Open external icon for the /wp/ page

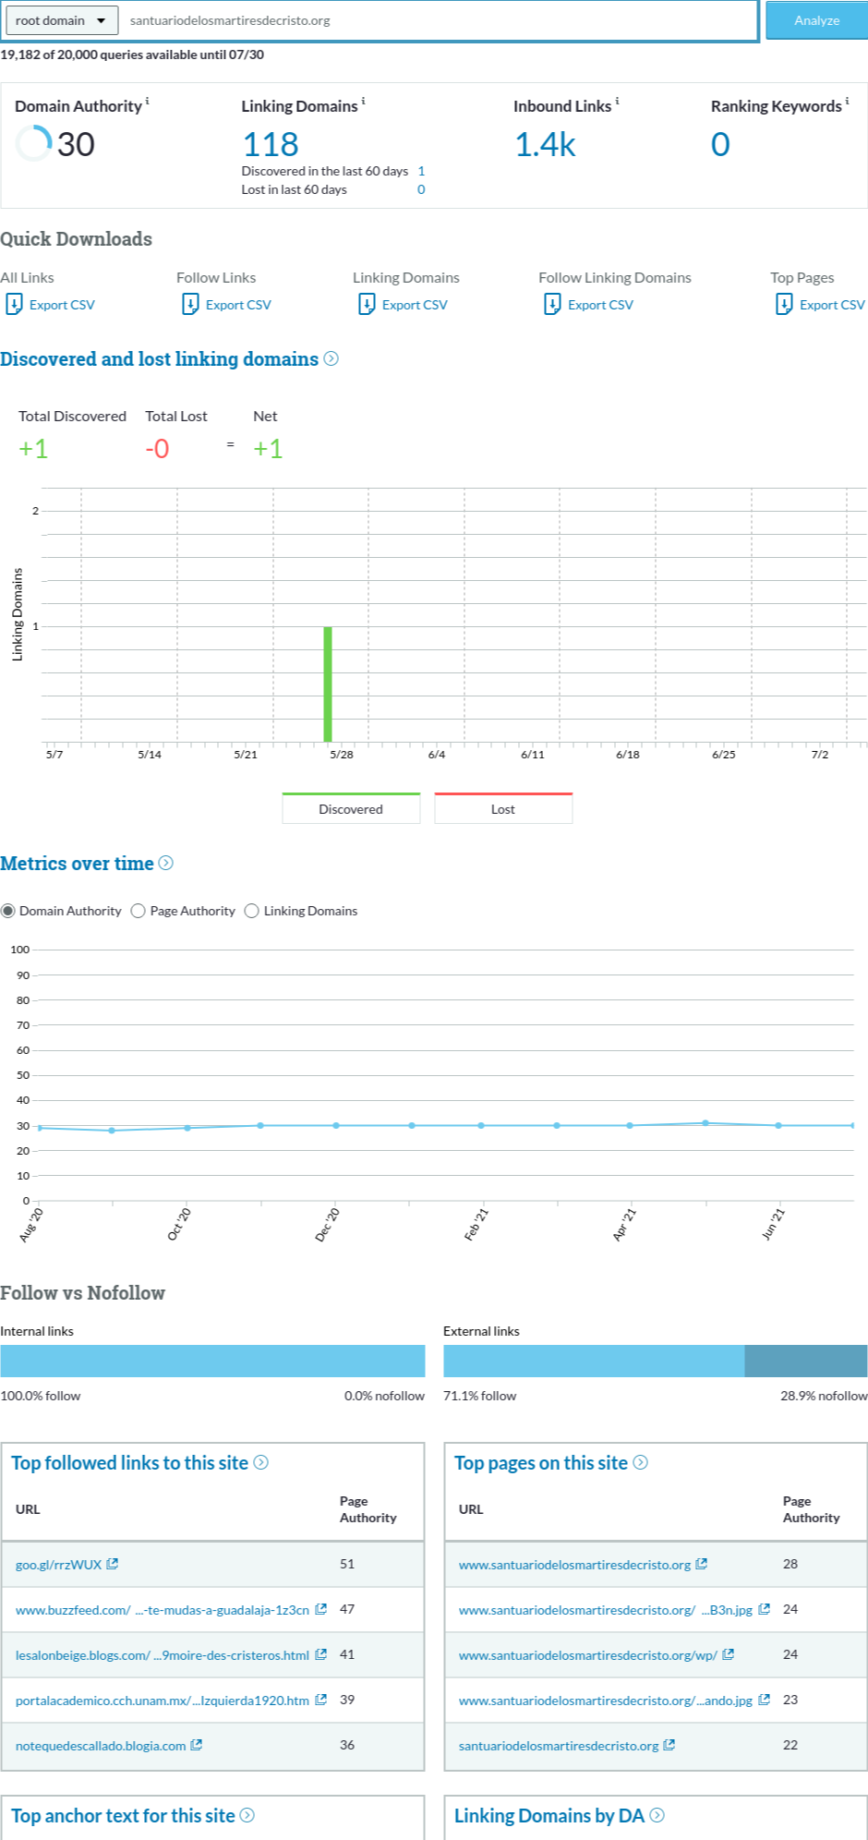pyautogui.click(x=728, y=1654)
